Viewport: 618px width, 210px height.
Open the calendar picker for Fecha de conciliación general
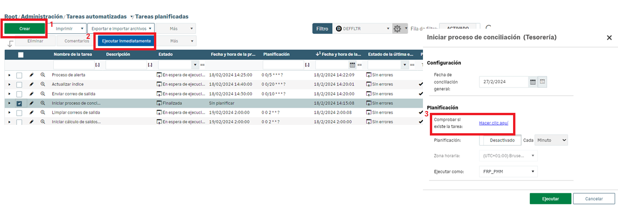[532, 82]
